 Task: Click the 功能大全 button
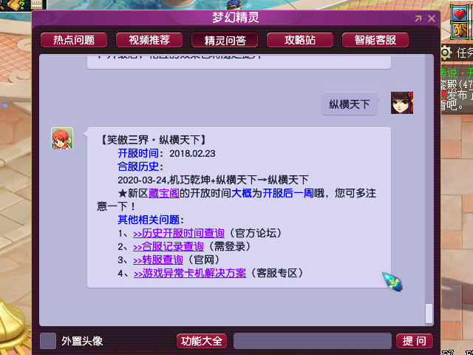[x=202, y=341]
